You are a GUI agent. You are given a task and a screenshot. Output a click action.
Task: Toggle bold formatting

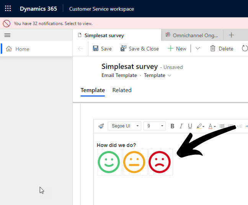[x=172, y=126]
